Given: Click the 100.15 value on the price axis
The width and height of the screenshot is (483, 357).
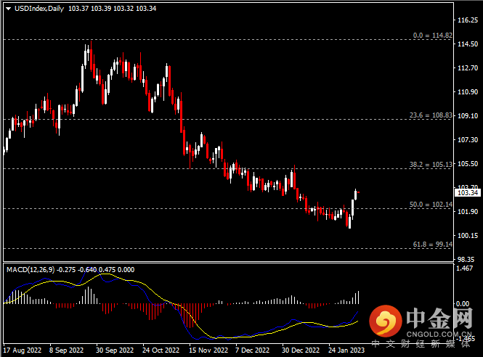Looking at the screenshot, I should (x=468, y=236).
